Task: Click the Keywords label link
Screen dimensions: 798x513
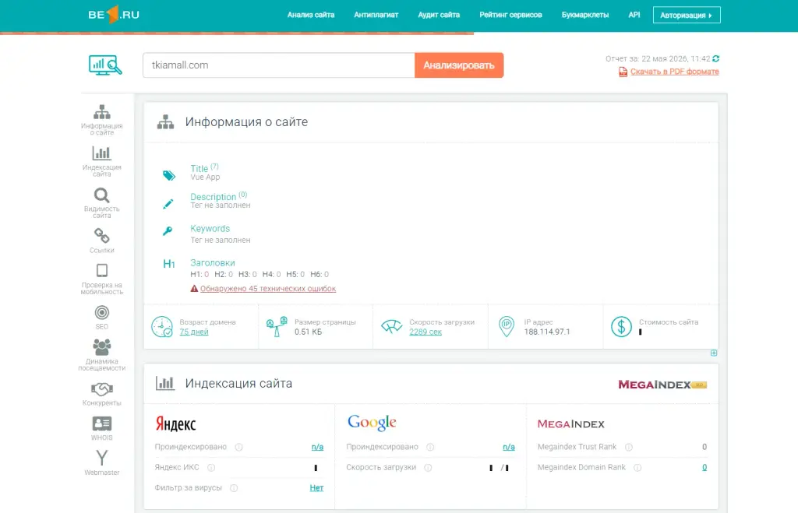Action: (210, 229)
